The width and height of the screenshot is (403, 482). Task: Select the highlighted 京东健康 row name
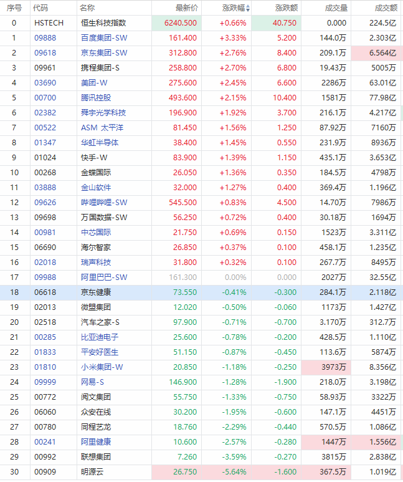[96, 292]
